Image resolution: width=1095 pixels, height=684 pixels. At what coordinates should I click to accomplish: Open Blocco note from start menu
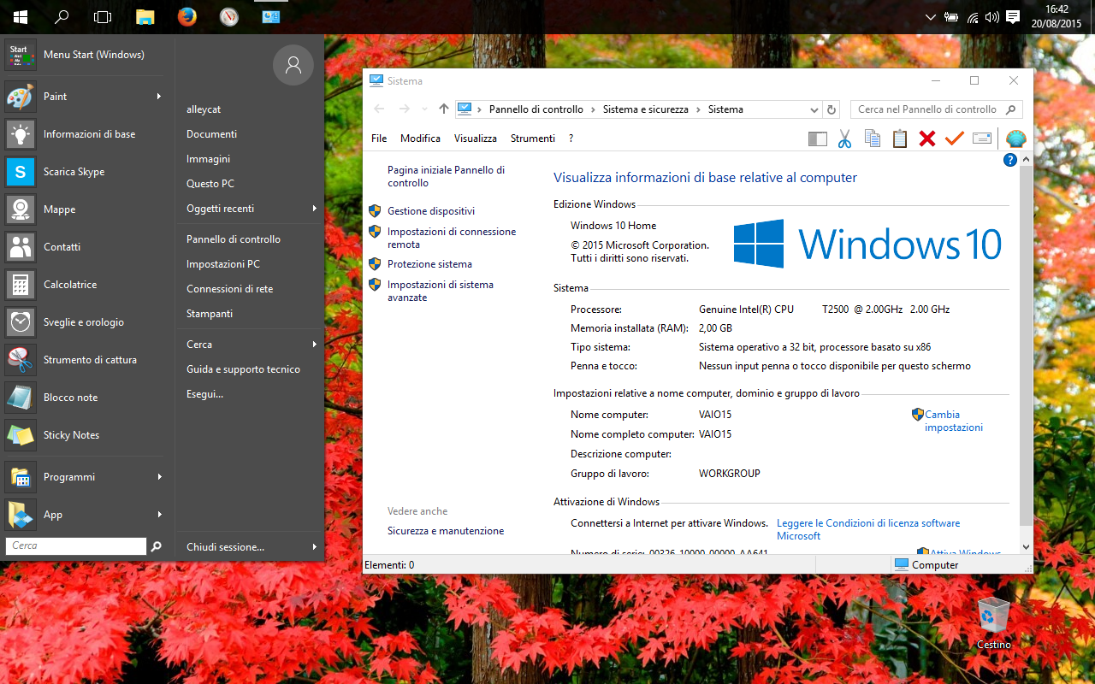[87, 398]
